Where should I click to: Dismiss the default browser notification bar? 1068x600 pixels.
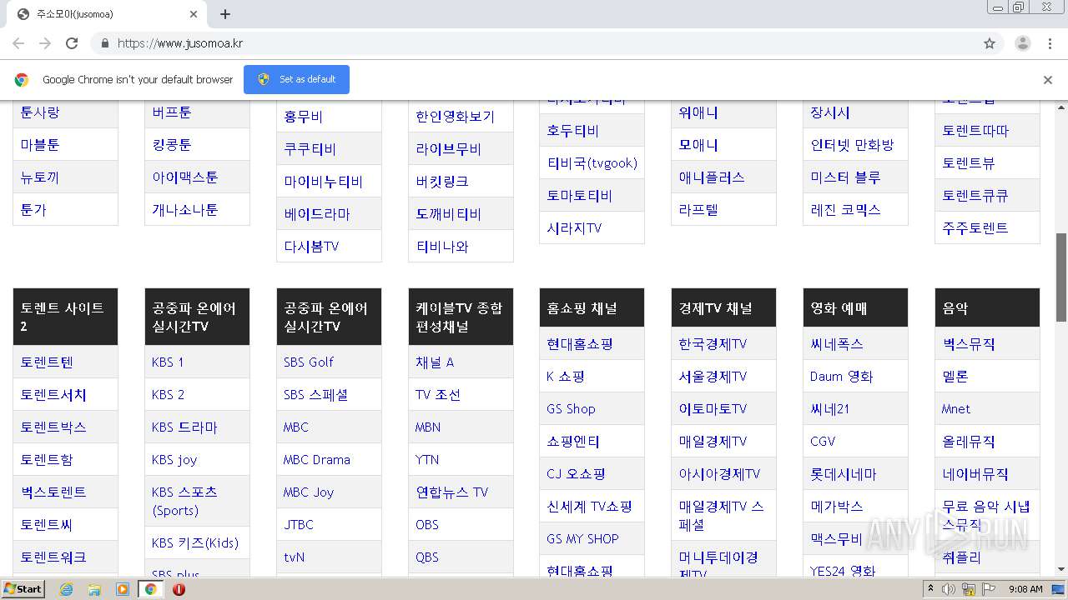(1048, 80)
